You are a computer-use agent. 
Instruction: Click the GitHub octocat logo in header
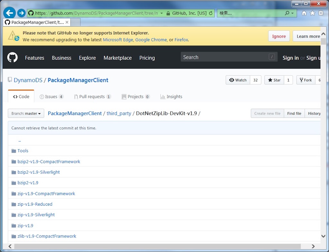tap(13, 57)
